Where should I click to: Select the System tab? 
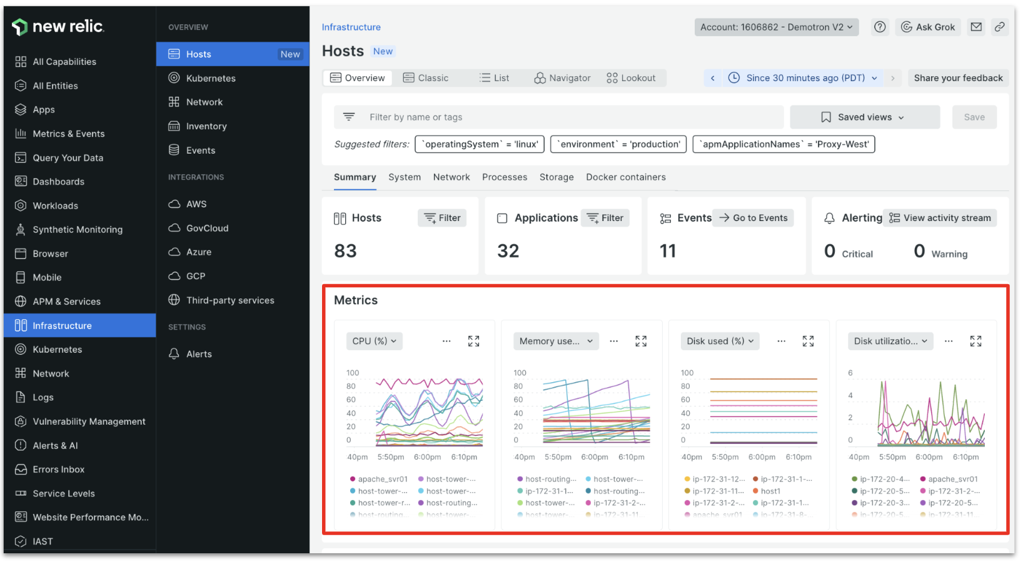405,177
